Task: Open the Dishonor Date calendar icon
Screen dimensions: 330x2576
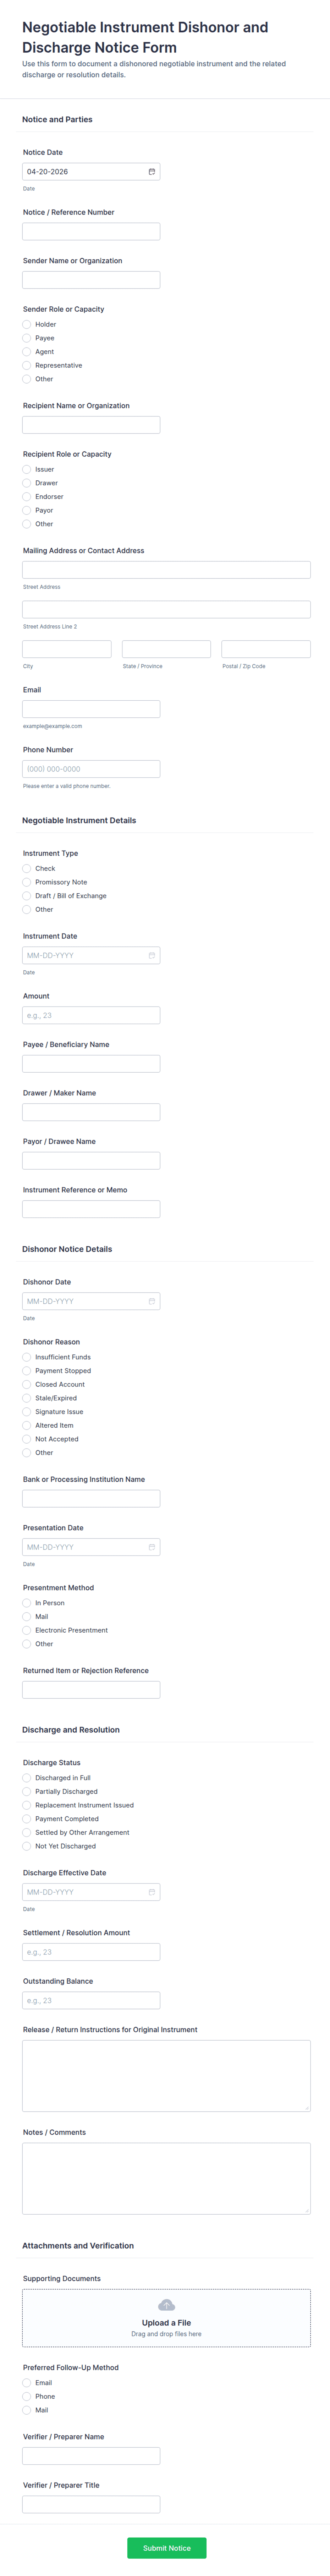Action: (x=152, y=1301)
